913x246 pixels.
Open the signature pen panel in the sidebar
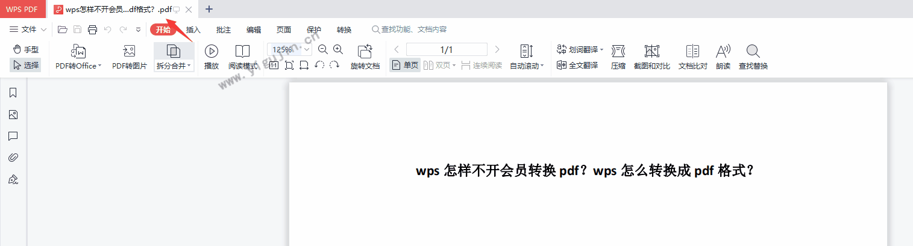[x=13, y=179]
